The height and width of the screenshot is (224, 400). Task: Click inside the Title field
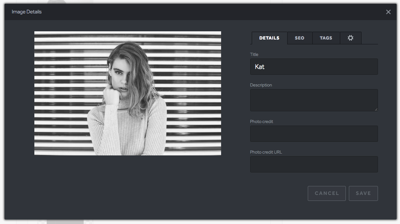(x=314, y=66)
